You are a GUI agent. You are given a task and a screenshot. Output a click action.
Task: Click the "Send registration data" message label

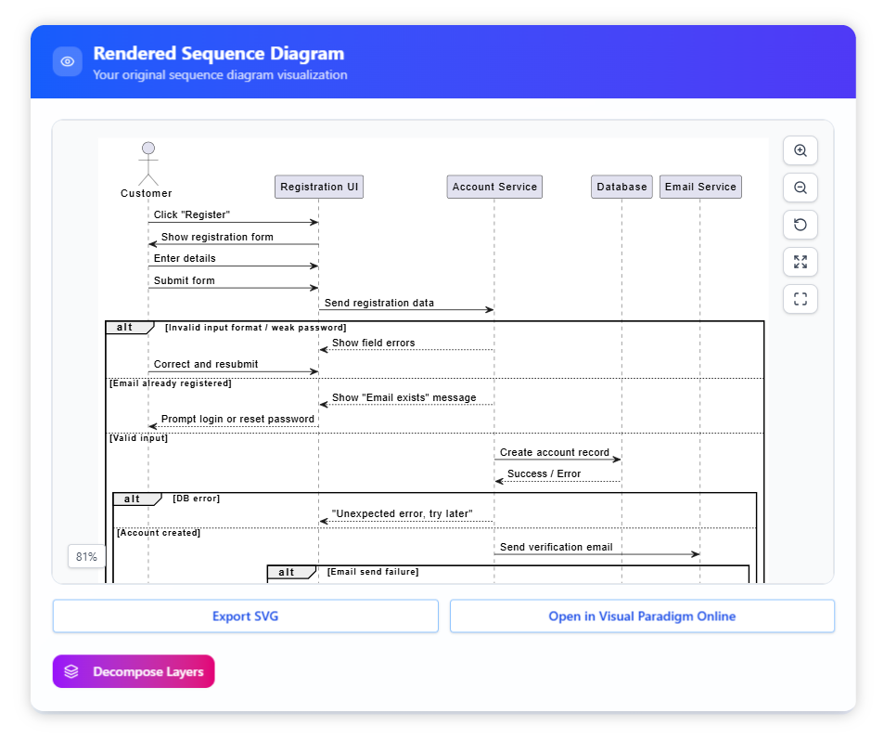[379, 303]
